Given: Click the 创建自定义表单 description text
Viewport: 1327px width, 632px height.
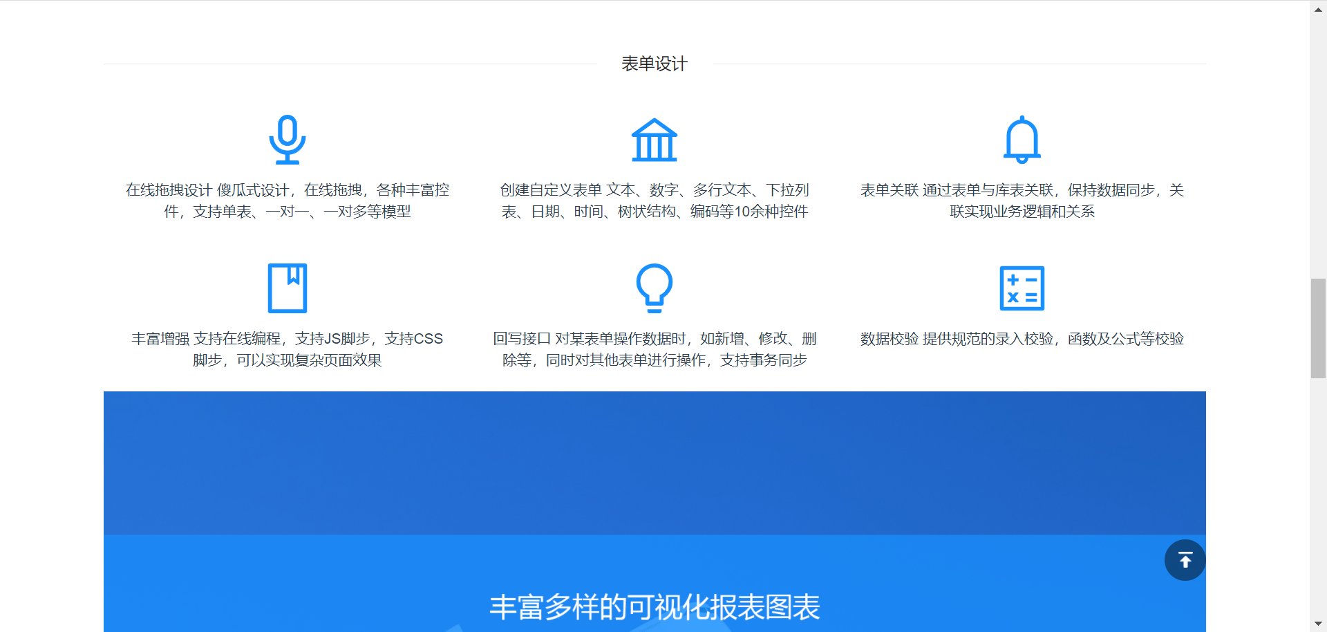Looking at the screenshot, I should click(655, 201).
